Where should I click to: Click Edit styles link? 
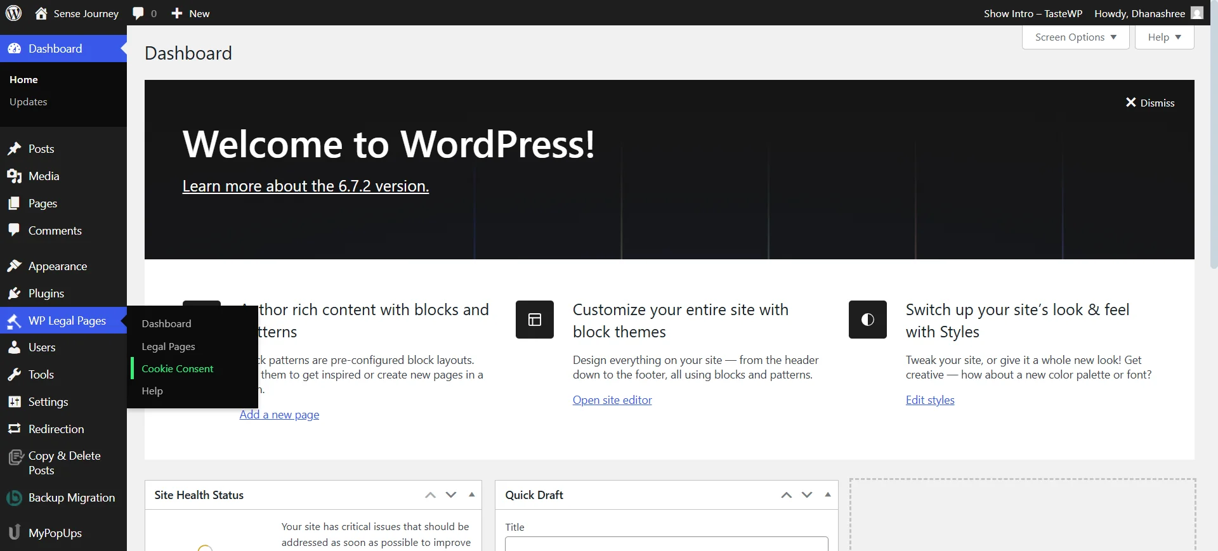[930, 400]
